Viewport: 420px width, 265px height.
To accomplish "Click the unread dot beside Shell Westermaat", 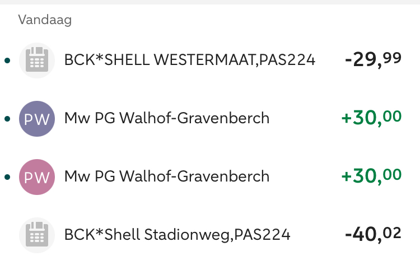I will (7, 61).
